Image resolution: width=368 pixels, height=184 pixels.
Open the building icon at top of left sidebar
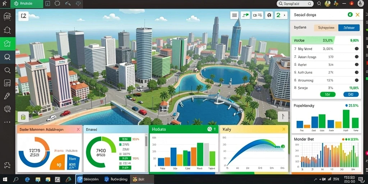coord(7,16)
